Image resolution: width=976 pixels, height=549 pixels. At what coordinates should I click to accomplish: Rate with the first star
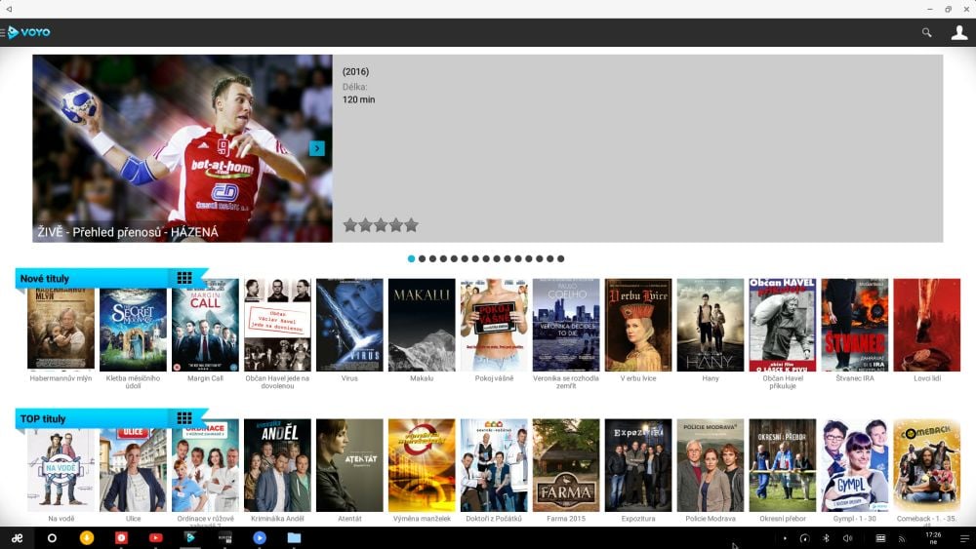point(350,225)
